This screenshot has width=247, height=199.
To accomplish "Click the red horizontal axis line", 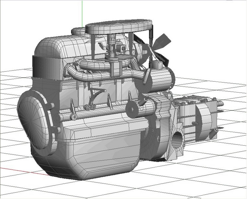I will [x=20, y=170].
